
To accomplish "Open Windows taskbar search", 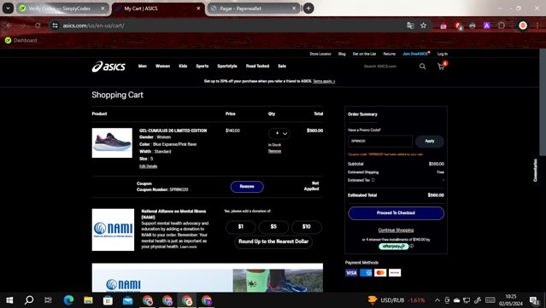I will coord(29,300).
